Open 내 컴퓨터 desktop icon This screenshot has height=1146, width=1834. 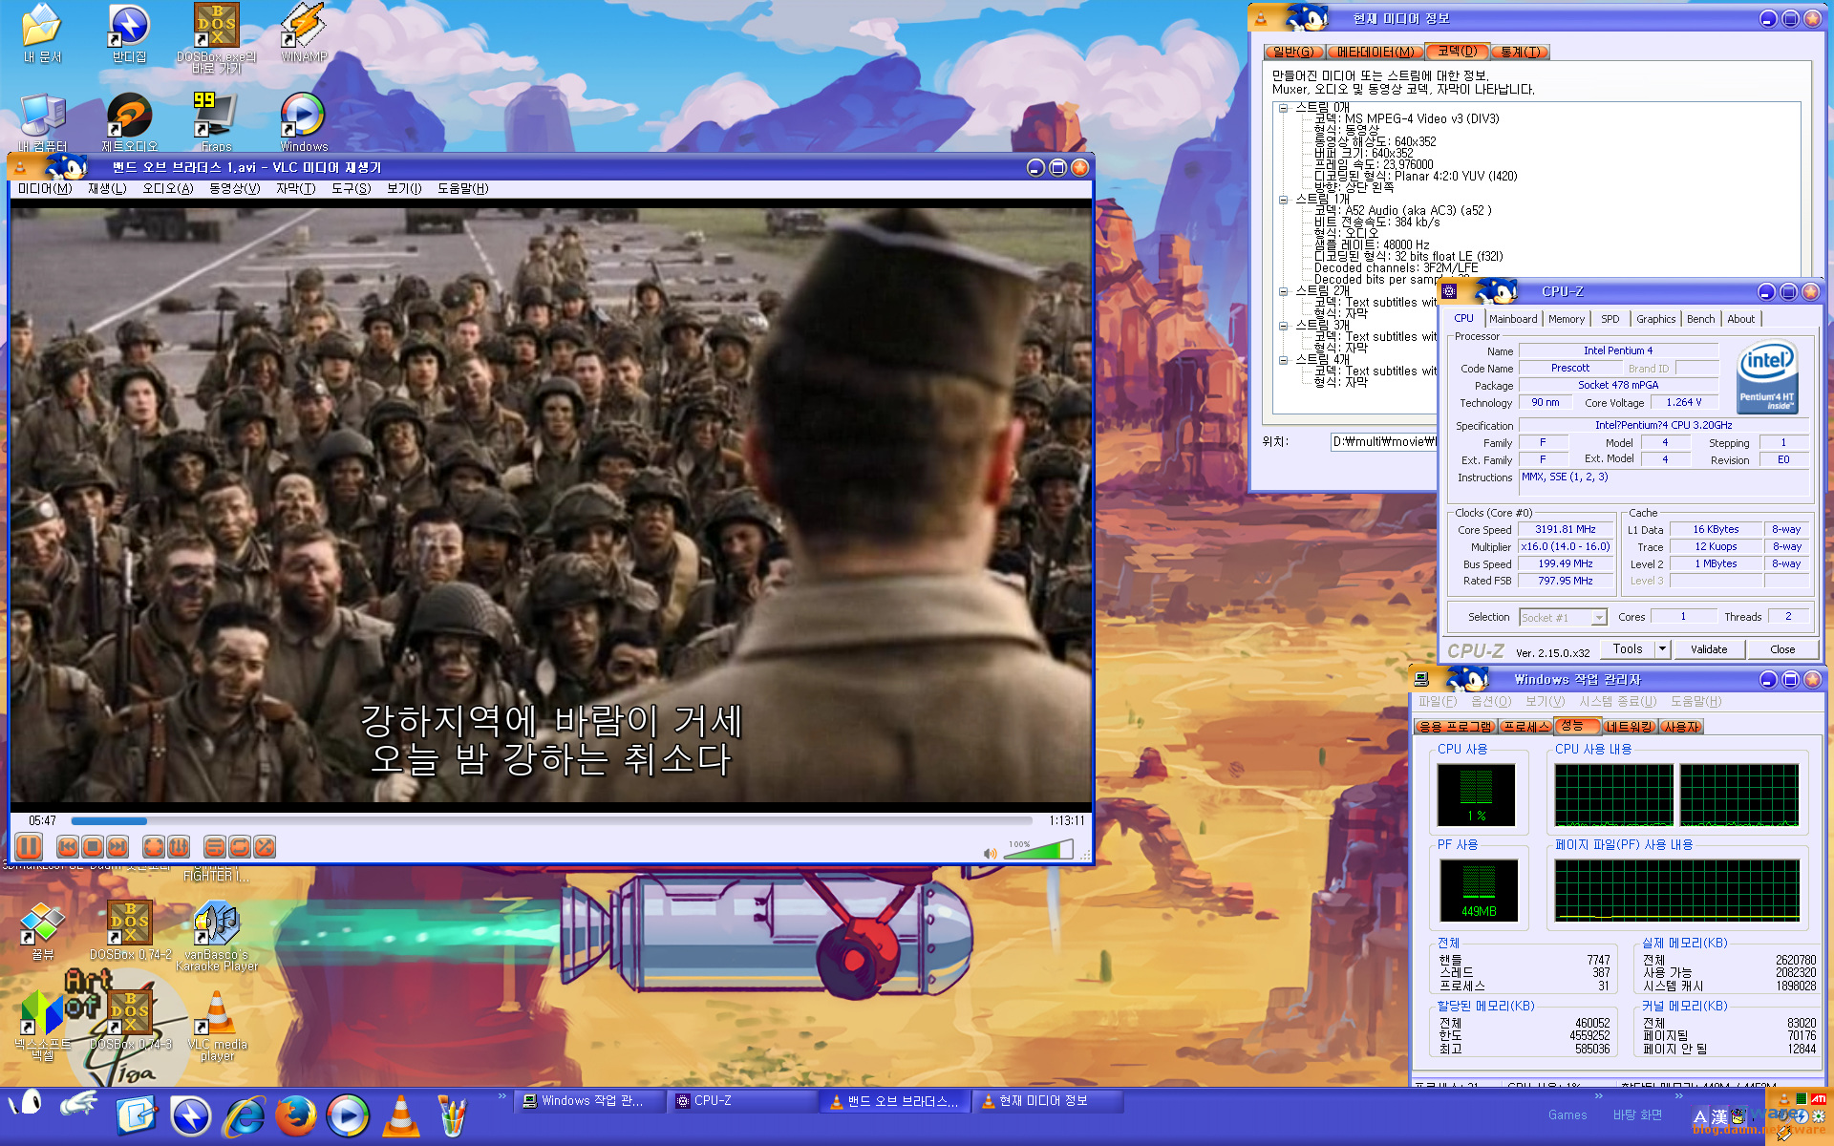click(x=43, y=121)
